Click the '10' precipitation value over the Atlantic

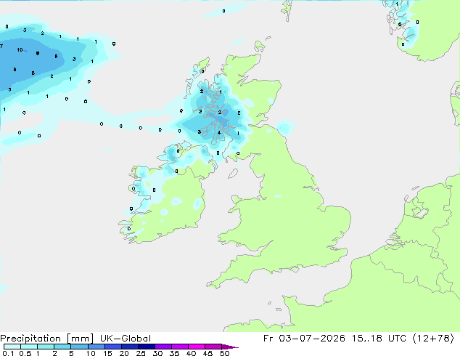click(20, 50)
